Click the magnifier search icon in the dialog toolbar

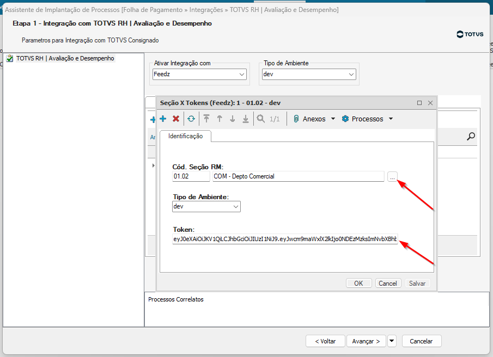260,119
